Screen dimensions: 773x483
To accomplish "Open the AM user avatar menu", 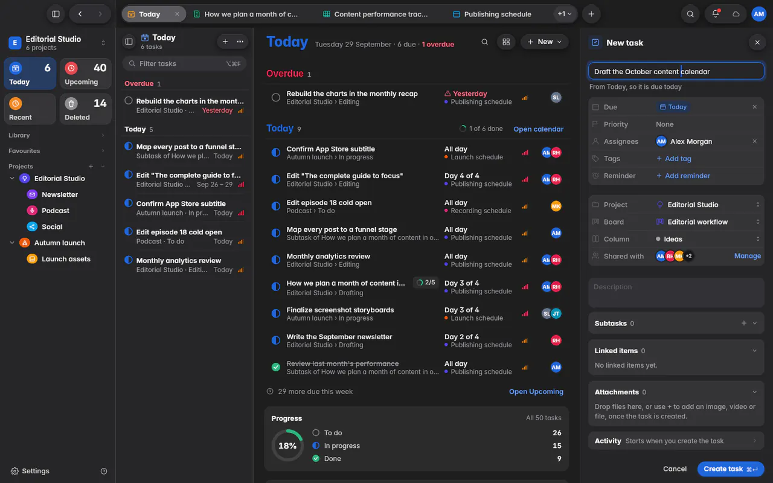I will [759, 14].
